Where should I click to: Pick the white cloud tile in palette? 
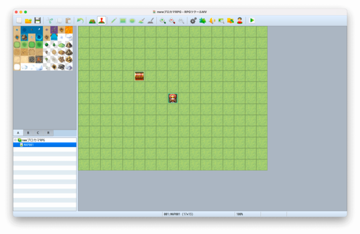(x=69, y=37)
